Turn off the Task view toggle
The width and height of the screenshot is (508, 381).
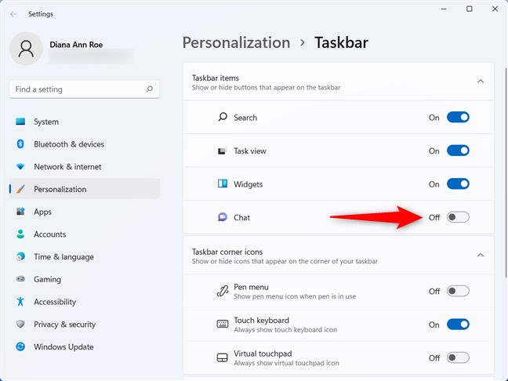pyautogui.click(x=458, y=151)
